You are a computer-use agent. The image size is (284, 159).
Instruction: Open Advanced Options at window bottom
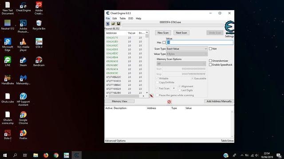click(115, 141)
